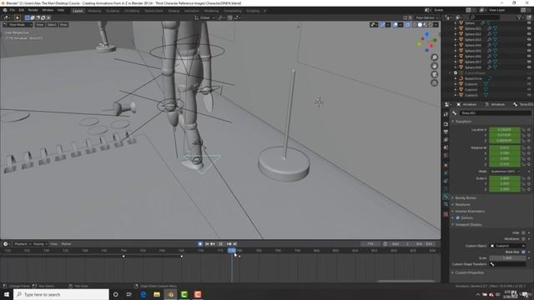Select Sphere.007 in the outliner
Screen dimensions: 534x300
[473, 62]
